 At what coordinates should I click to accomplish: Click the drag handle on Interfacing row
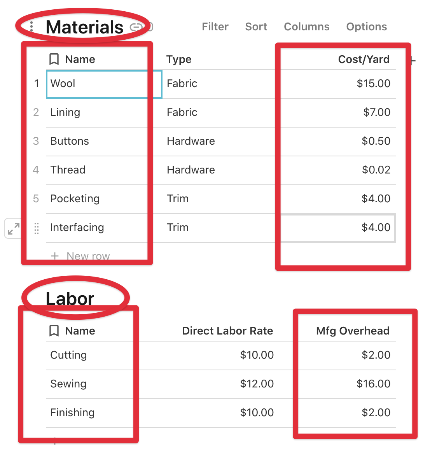pos(37,228)
